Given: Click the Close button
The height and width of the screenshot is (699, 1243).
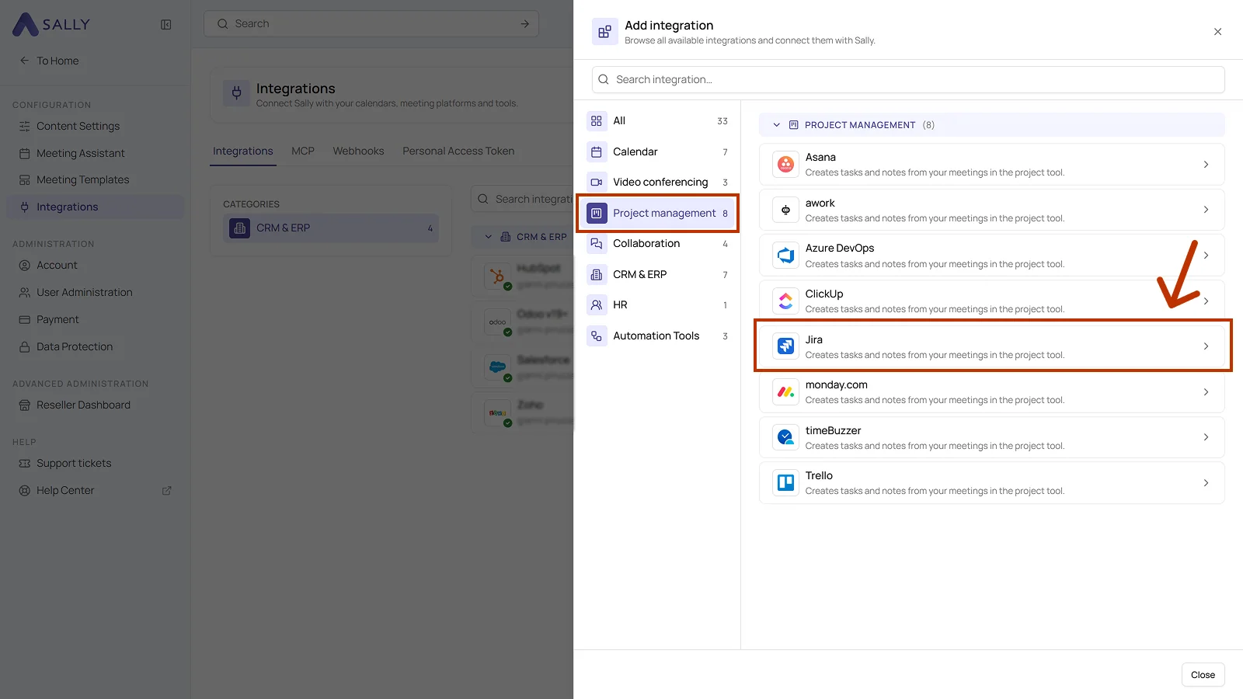Looking at the screenshot, I should 1203,675.
